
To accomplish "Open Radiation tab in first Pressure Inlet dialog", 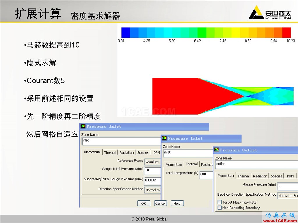I will 127,152.
